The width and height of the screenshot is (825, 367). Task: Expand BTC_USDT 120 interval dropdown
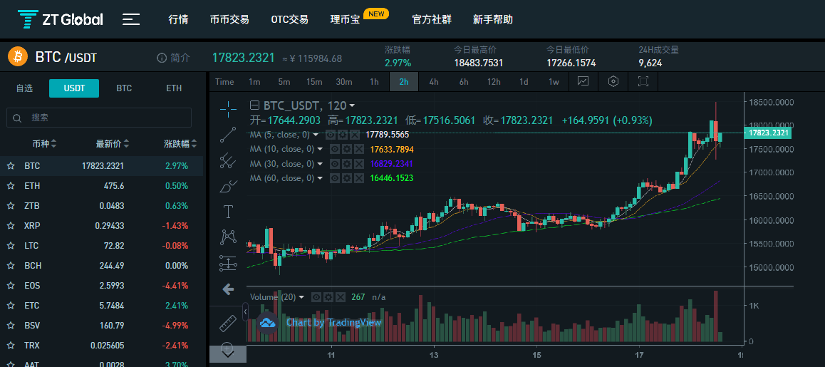tap(352, 105)
